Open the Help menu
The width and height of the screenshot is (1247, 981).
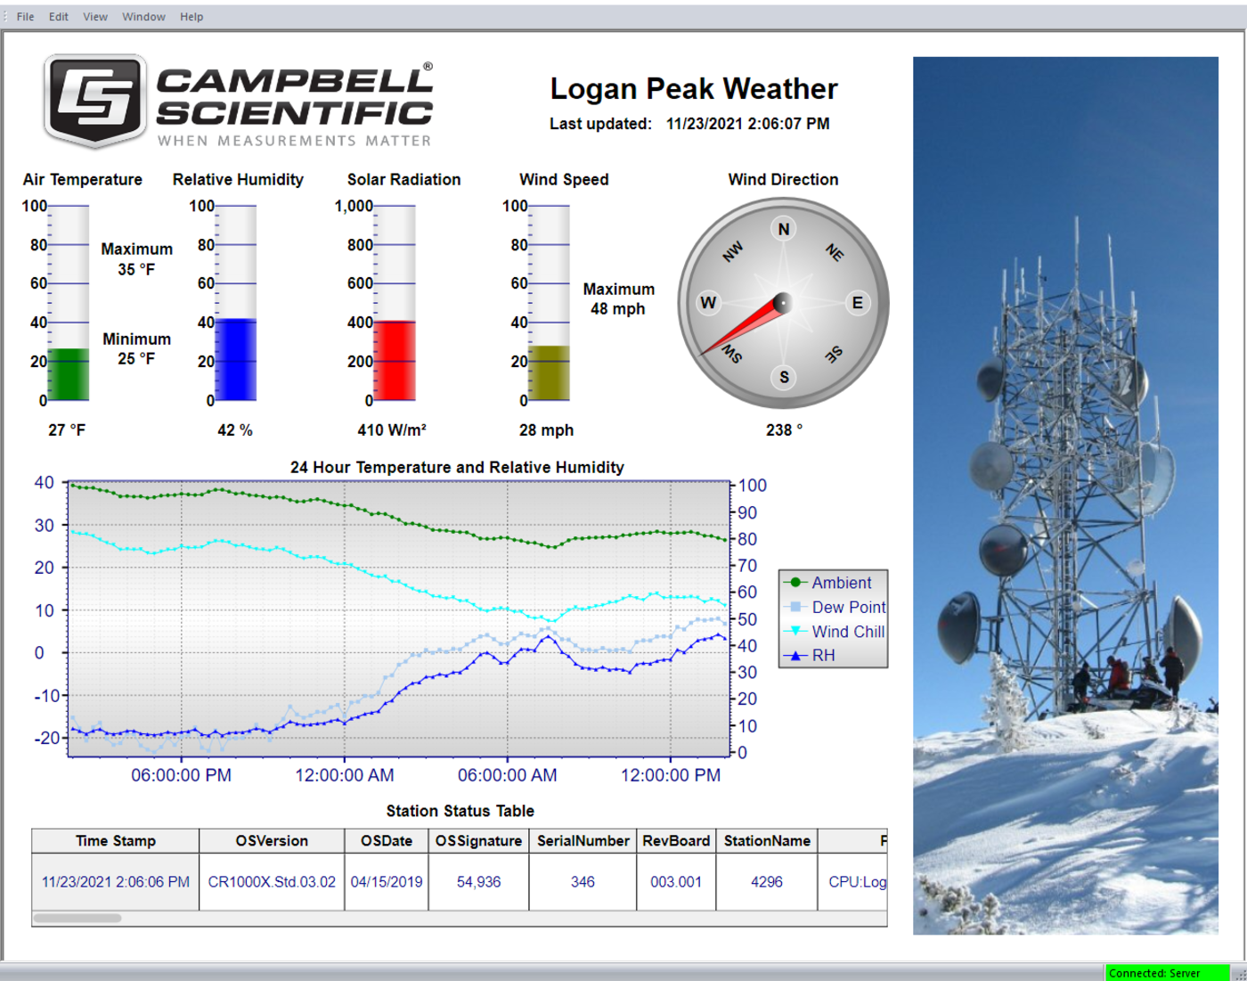coord(192,16)
